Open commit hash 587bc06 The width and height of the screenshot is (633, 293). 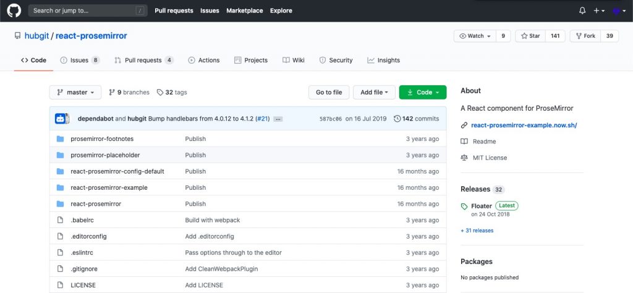pyautogui.click(x=331, y=119)
